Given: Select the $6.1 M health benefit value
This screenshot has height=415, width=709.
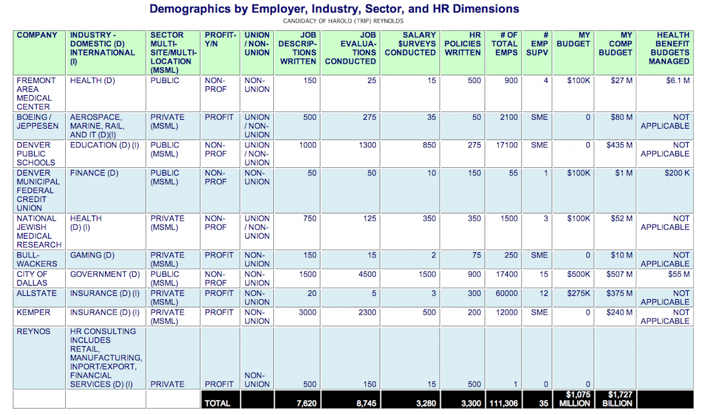Looking at the screenshot, I should click(678, 81).
